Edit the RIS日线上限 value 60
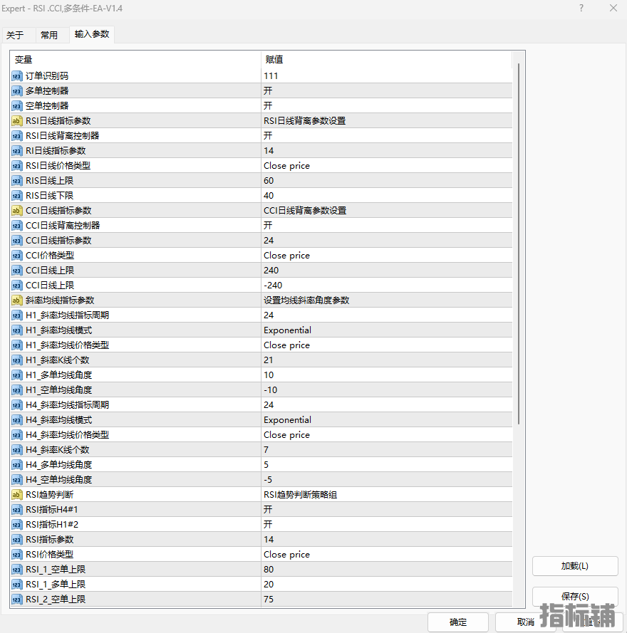The image size is (627, 633). [387, 180]
